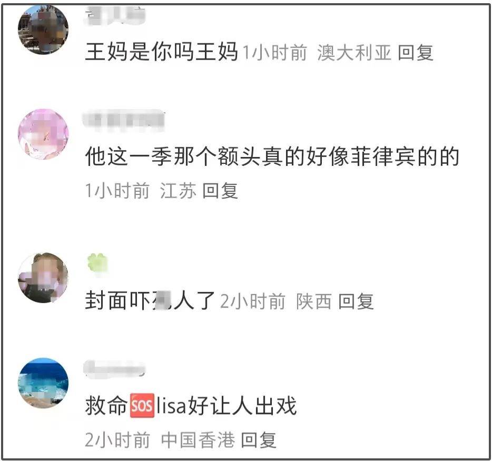492x461 pixels.
Task: Open the pink avatar of Jiangsu commenter
Action: pyautogui.click(x=43, y=134)
